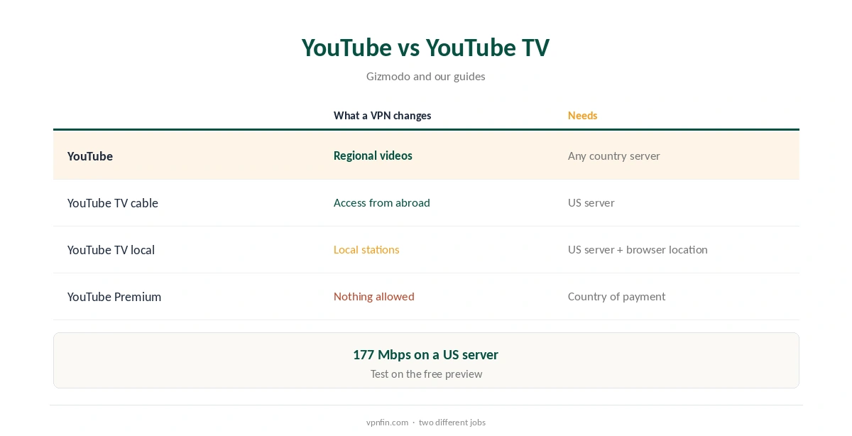The image size is (852, 436).
Task: Click the 'two different jobs' footer text
Action: (x=452, y=422)
